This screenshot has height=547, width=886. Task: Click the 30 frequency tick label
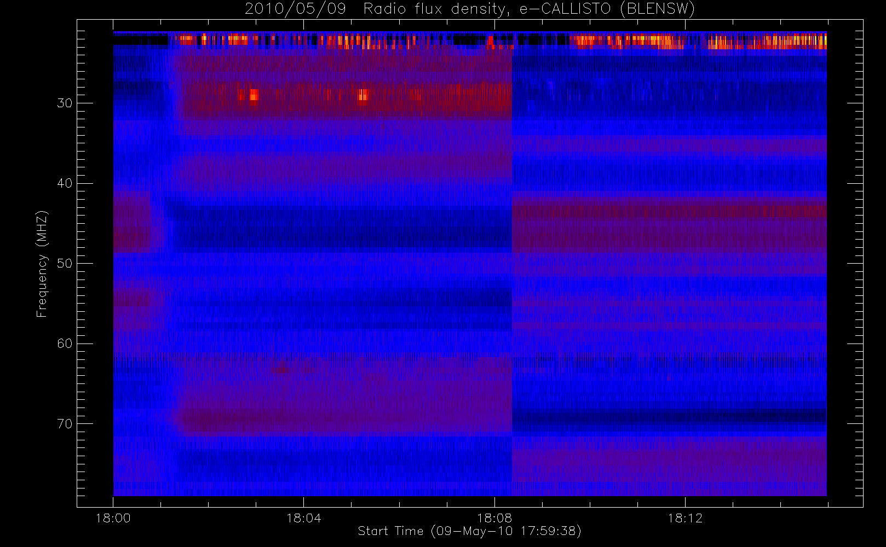coord(65,103)
